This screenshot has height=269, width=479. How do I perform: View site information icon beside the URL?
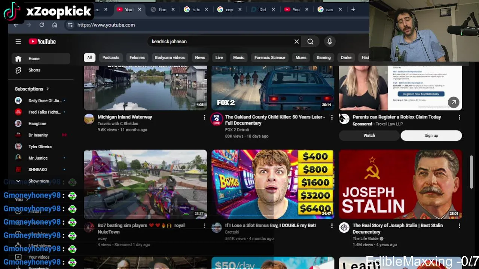pyautogui.click(x=70, y=25)
